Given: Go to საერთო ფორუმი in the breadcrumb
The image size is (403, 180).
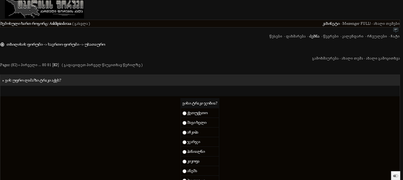Looking at the screenshot, I should pos(63,44).
